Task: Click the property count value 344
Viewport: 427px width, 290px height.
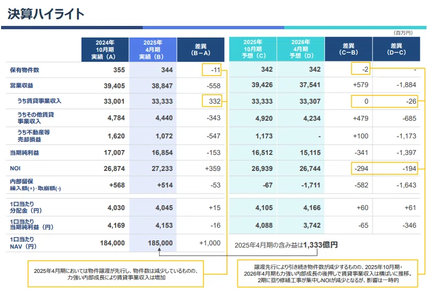Action: pyautogui.click(x=167, y=70)
